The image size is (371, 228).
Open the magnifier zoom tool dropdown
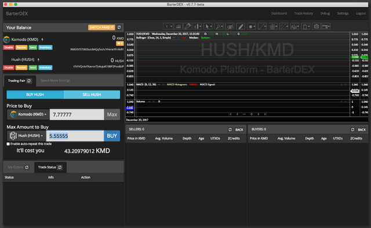[219, 27]
